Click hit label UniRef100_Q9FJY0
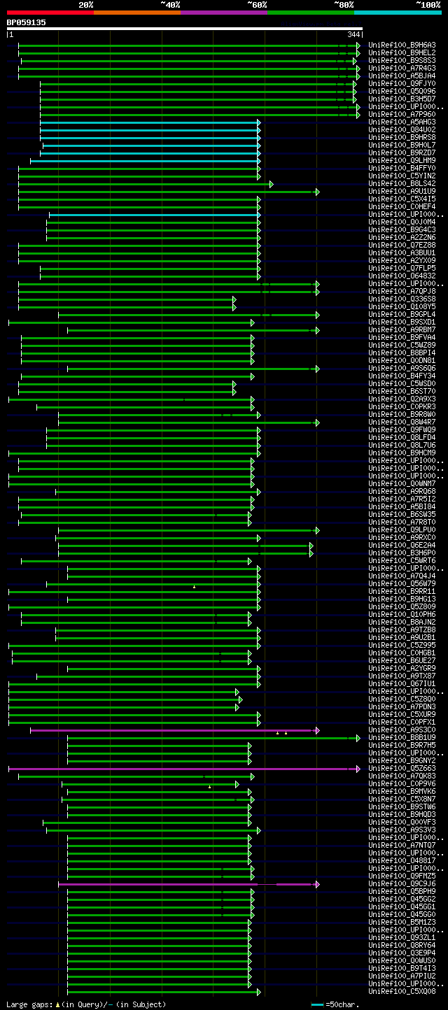 (402, 84)
